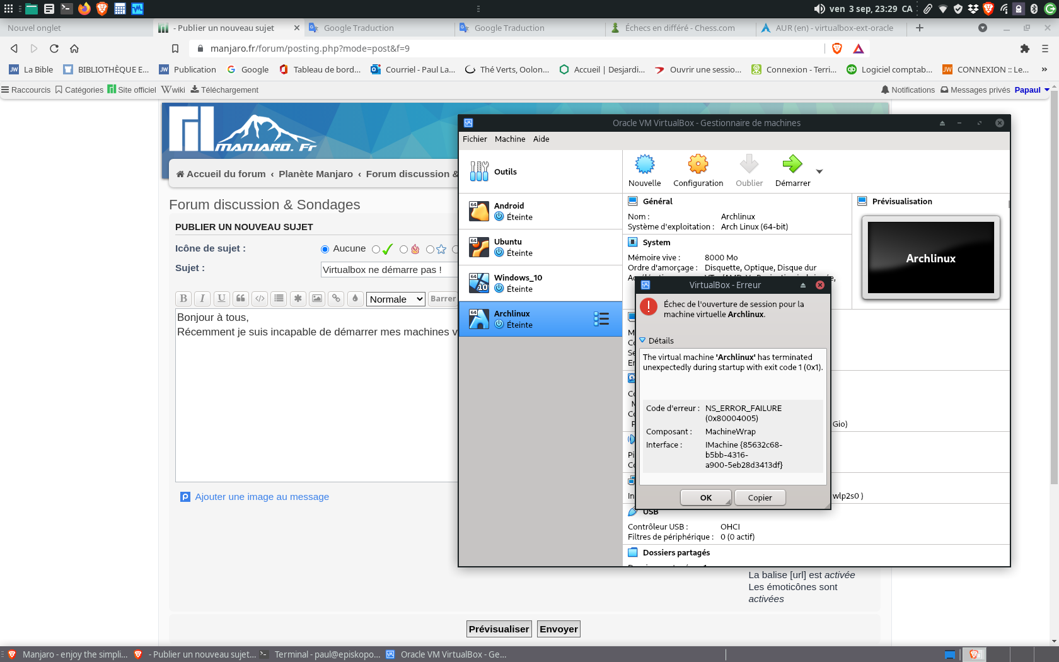
Task: Insert code tag with the code icon
Action: click(260, 299)
